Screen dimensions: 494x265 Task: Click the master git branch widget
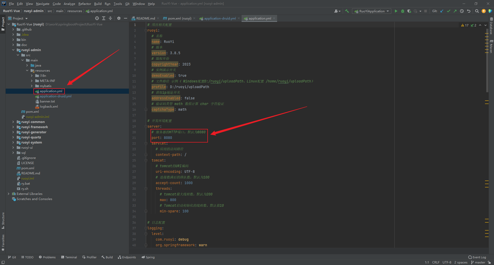pos(478,262)
